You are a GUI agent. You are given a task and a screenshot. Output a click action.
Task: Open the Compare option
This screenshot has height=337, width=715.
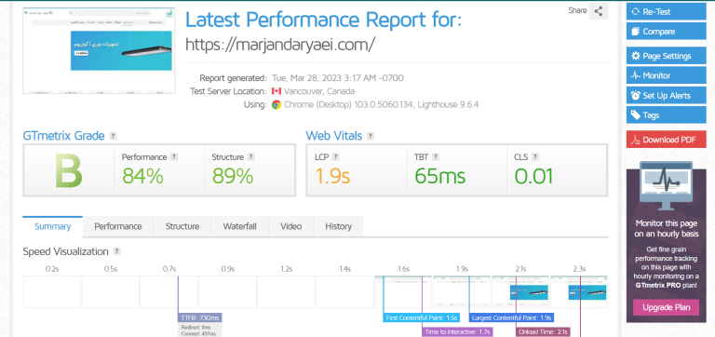[667, 32]
